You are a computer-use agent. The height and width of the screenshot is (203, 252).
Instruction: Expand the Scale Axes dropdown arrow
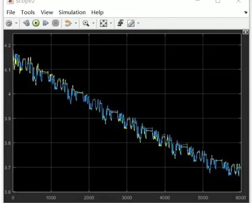tap(111, 23)
